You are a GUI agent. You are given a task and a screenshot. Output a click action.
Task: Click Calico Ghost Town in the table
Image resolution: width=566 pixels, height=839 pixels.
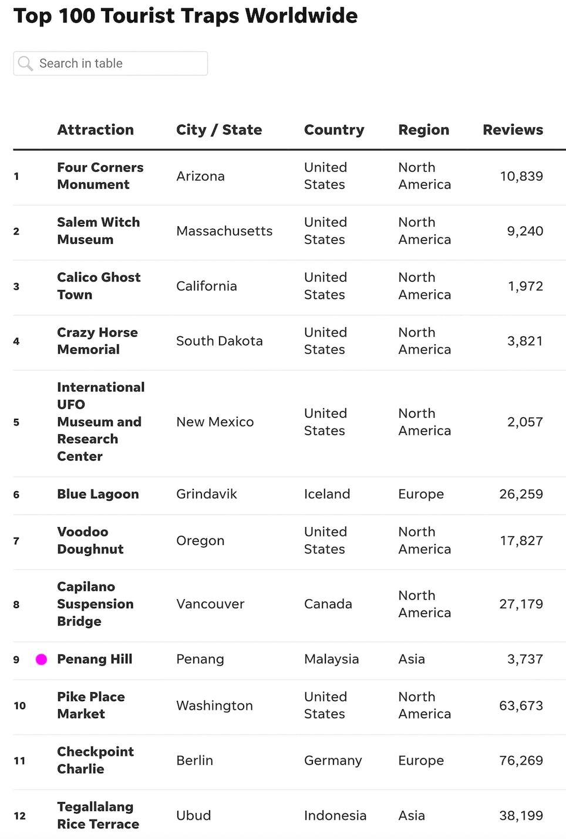99,286
